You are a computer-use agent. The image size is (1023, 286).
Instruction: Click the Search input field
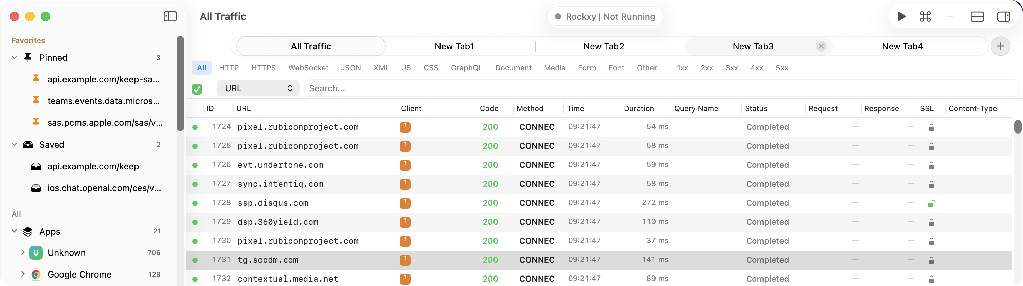(x=661, y=88)
